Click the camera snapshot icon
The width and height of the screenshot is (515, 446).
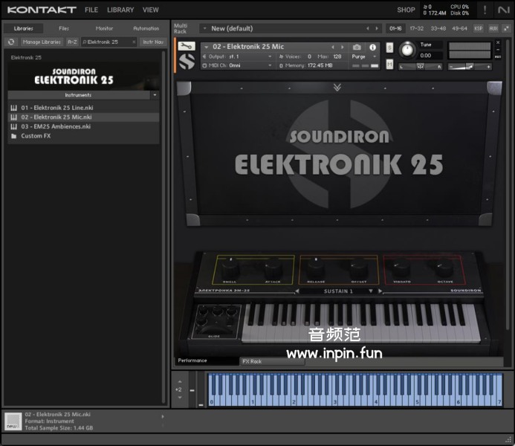357,47
